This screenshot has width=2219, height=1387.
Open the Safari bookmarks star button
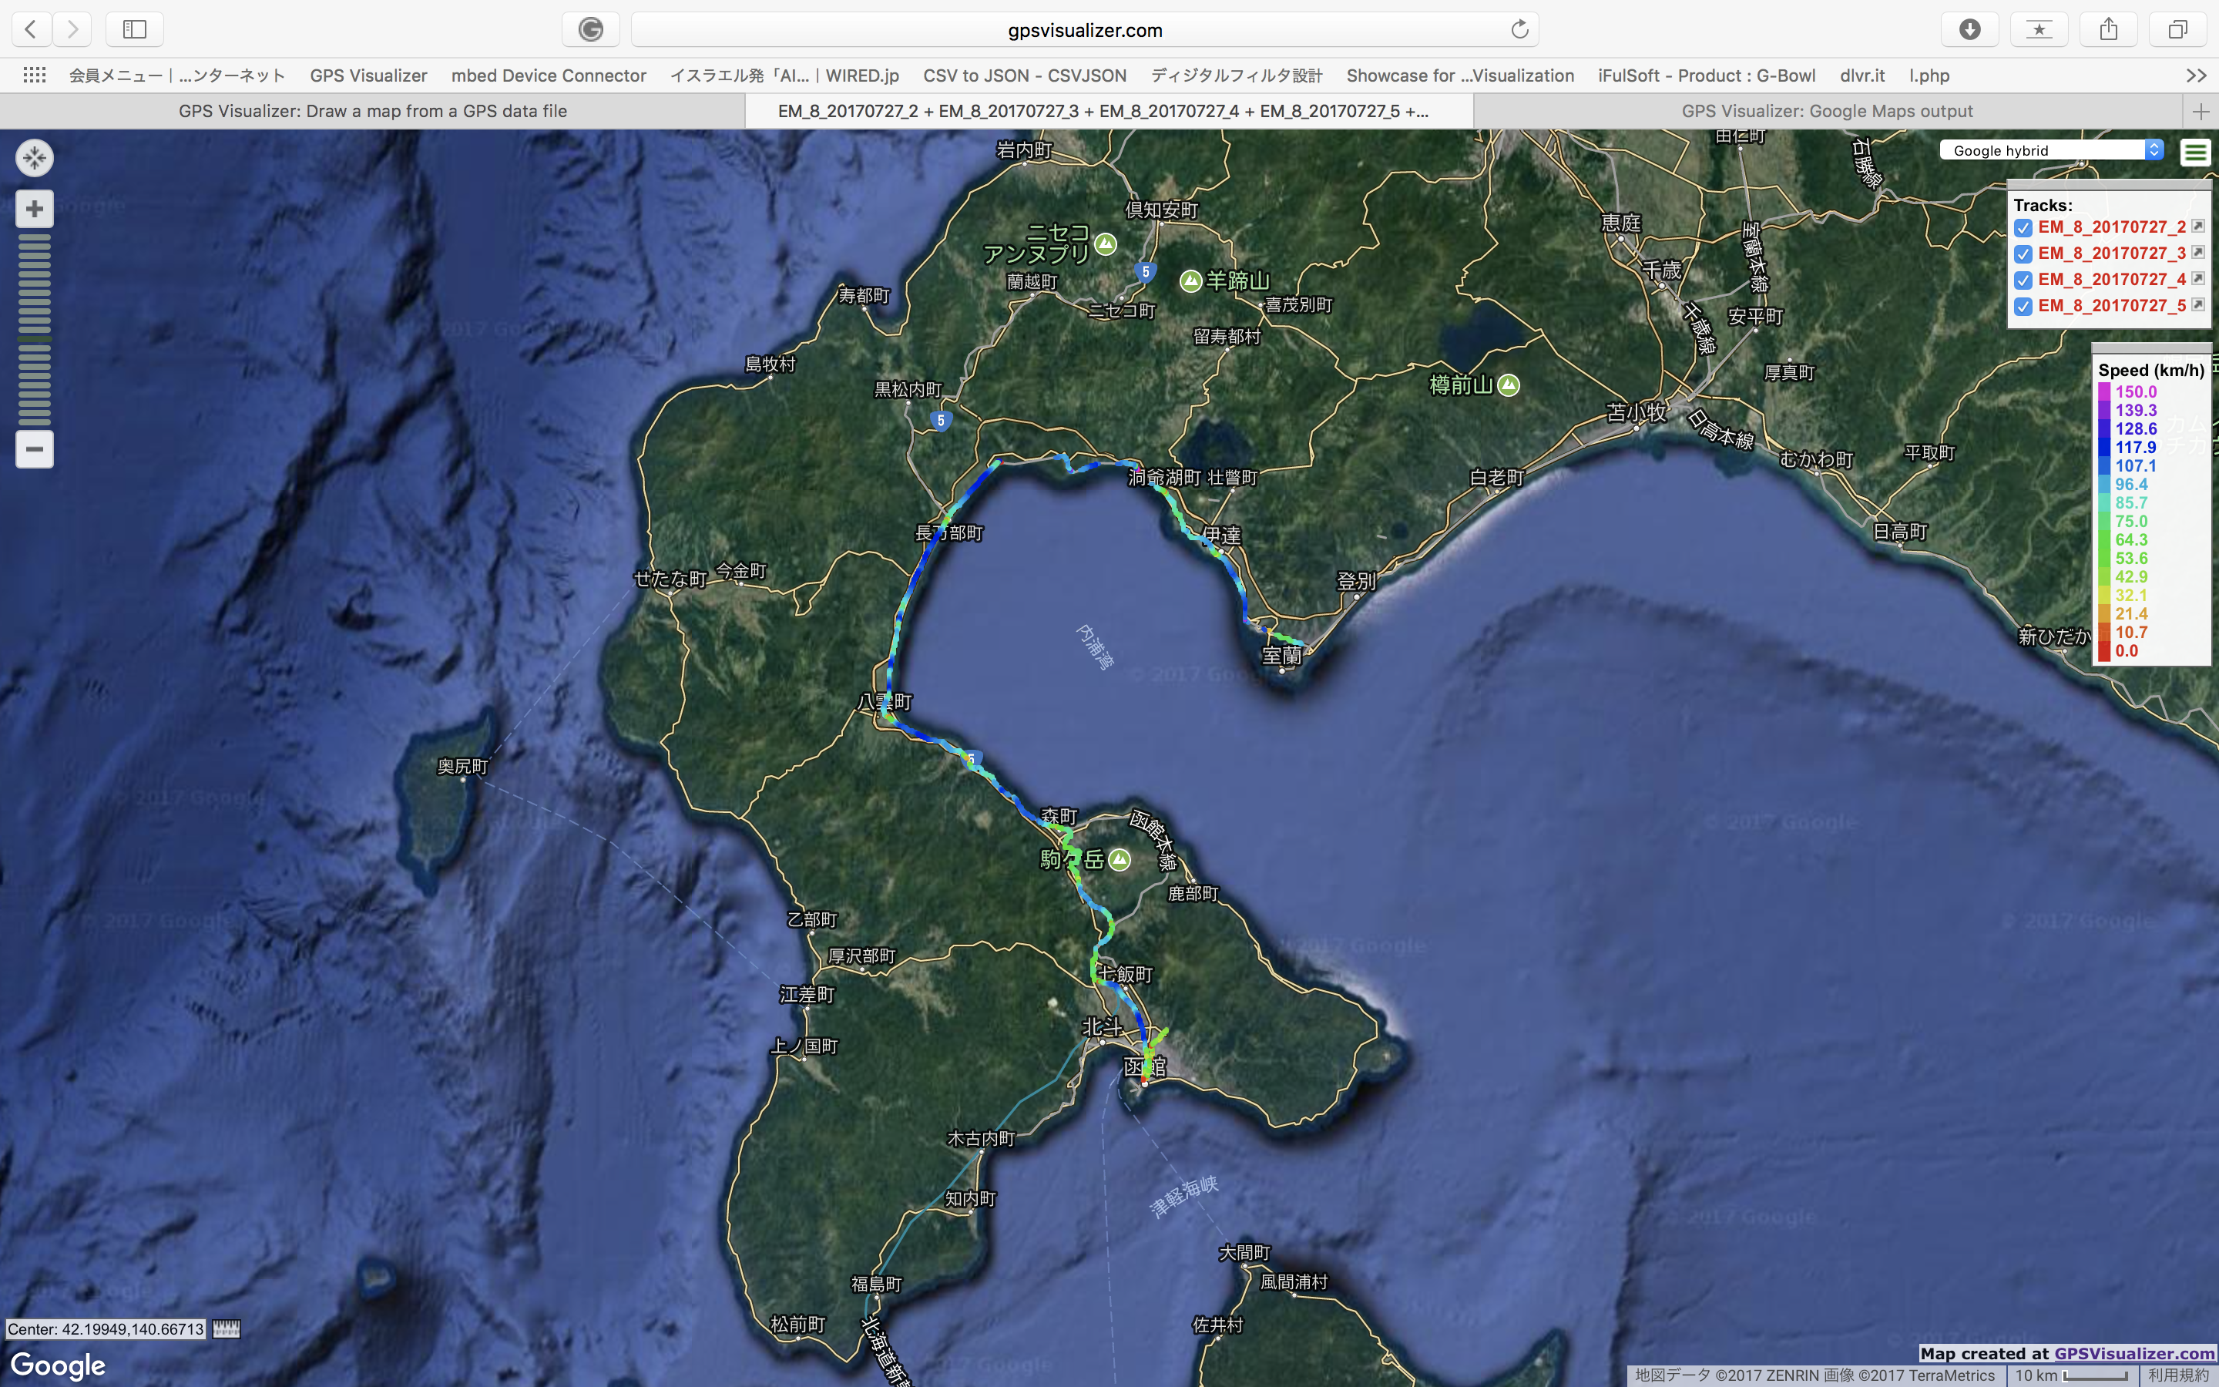coord(2039,29)
